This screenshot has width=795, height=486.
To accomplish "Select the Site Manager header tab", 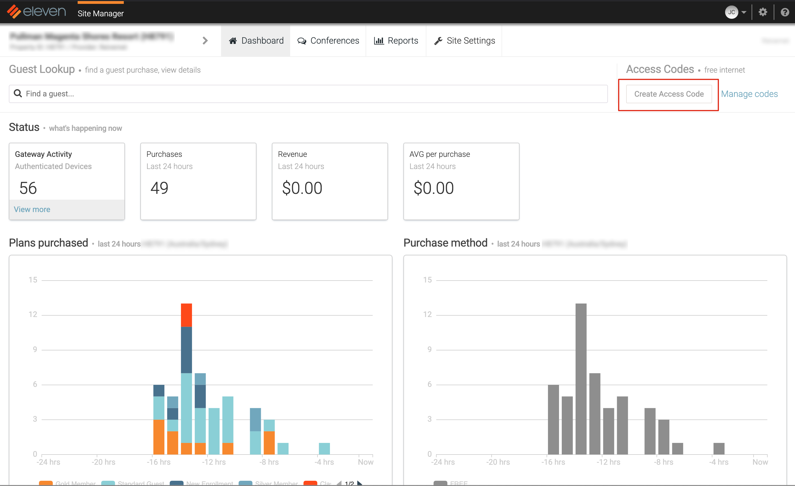I will pyautogui.click(x=100, y=13).
